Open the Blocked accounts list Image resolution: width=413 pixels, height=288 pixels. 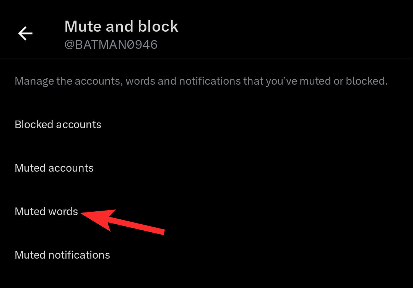(x=58, y=125)
